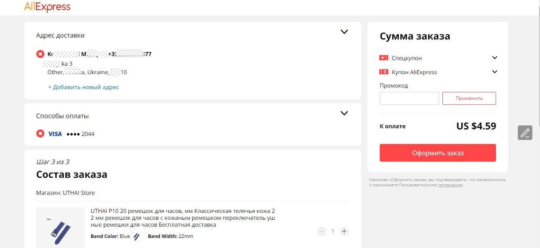
Task: Click the AliExpress logo
Action: pos(47,7)
